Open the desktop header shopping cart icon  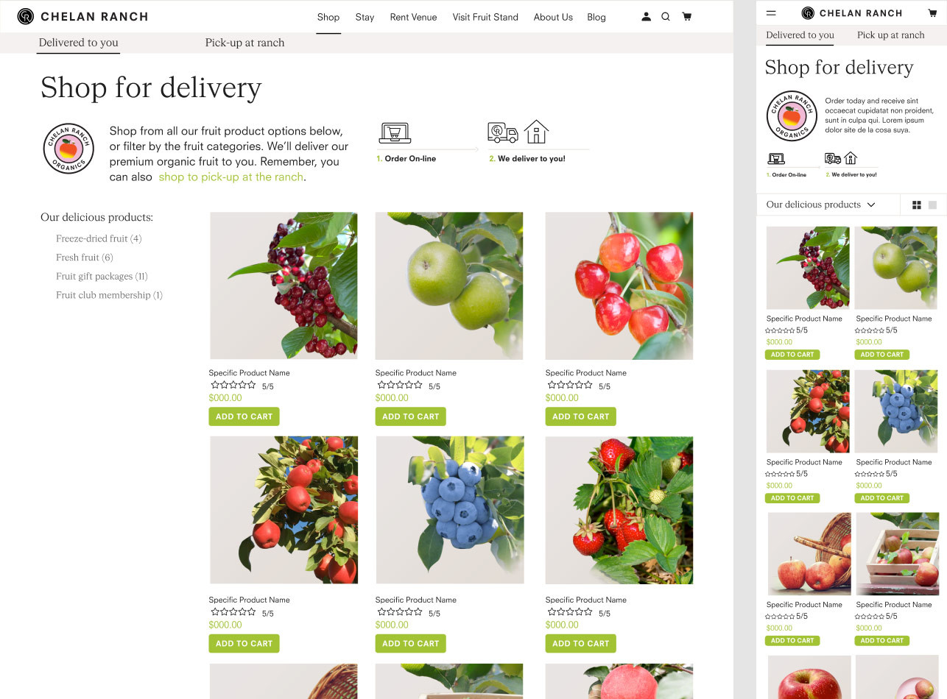point(686,16)
